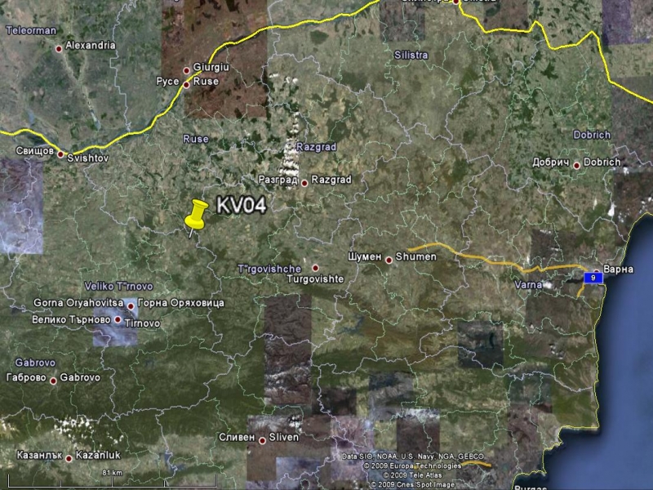Click the Svishtov city marker dot
This screenshot has height=490, width=653.
pyautogui.click(x=60, y=154)
